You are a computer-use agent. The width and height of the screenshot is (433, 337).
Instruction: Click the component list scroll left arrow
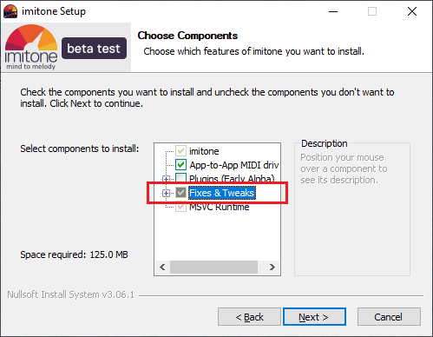tap(162, 267)
